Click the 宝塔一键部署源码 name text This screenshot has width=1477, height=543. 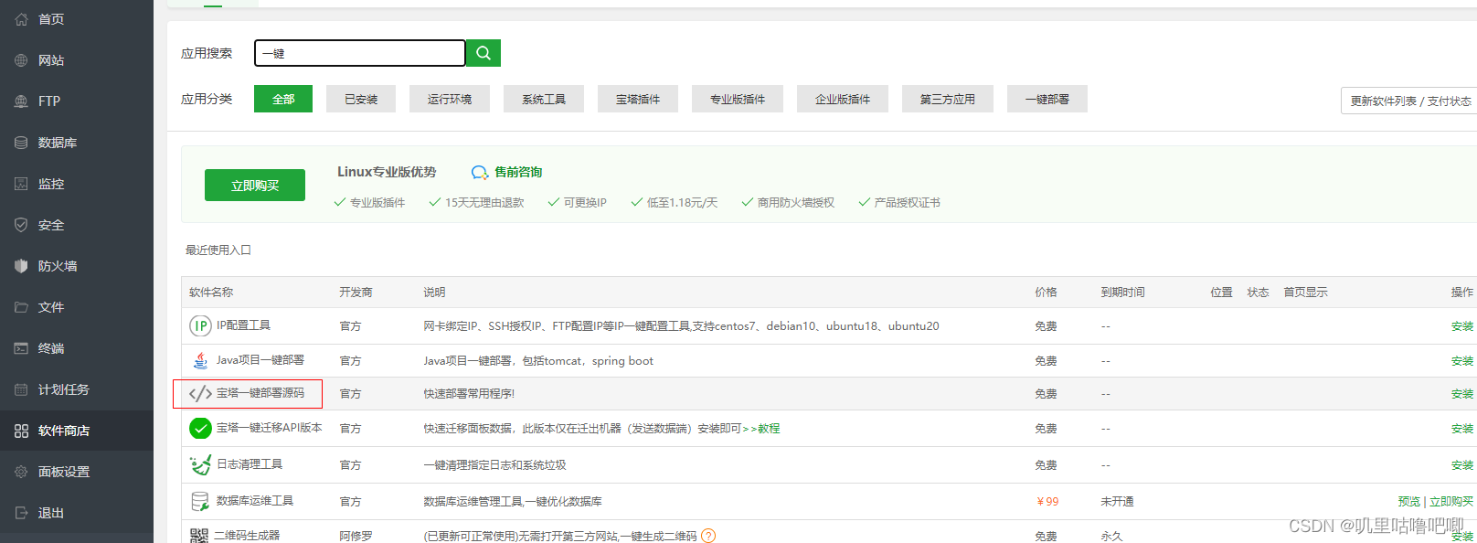click(x=260, y=393)
